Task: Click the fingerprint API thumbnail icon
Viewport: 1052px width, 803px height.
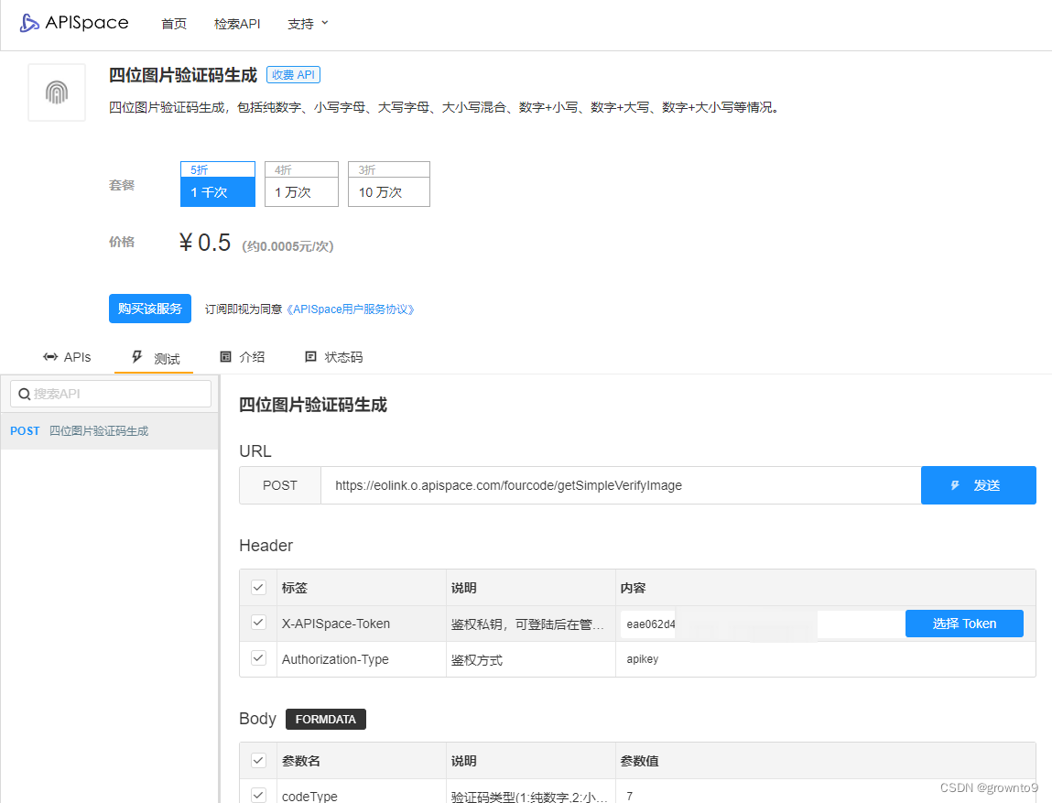Action: click(57, 92)
